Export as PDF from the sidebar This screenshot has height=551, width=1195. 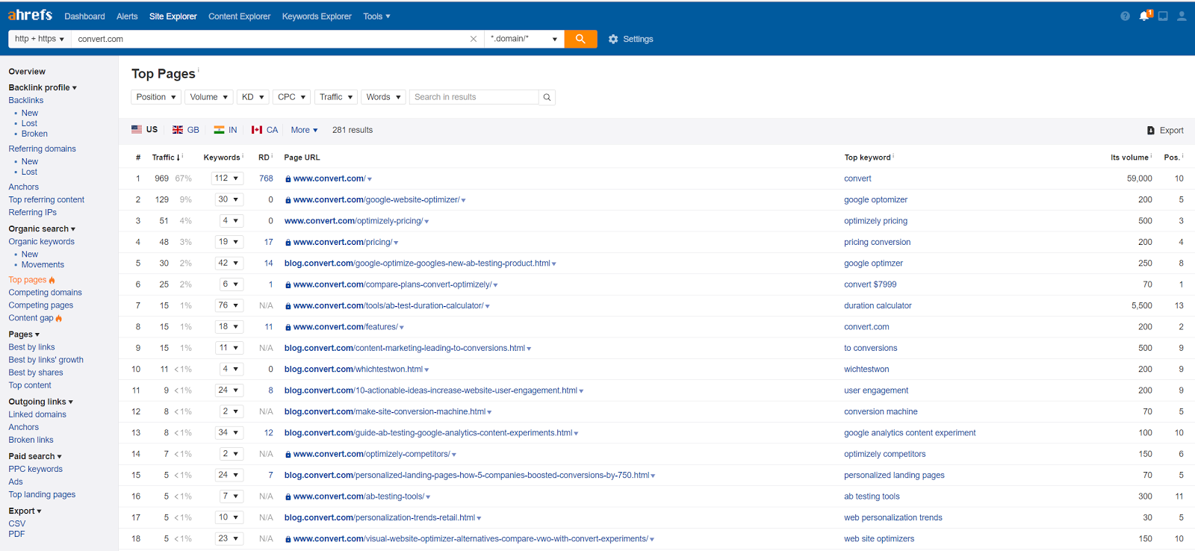[x=17, y=534]
